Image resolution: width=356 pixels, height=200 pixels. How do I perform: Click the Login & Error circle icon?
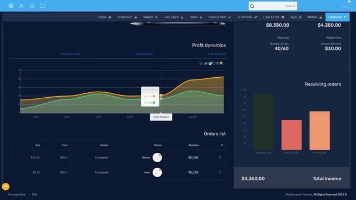coord(283,17)
